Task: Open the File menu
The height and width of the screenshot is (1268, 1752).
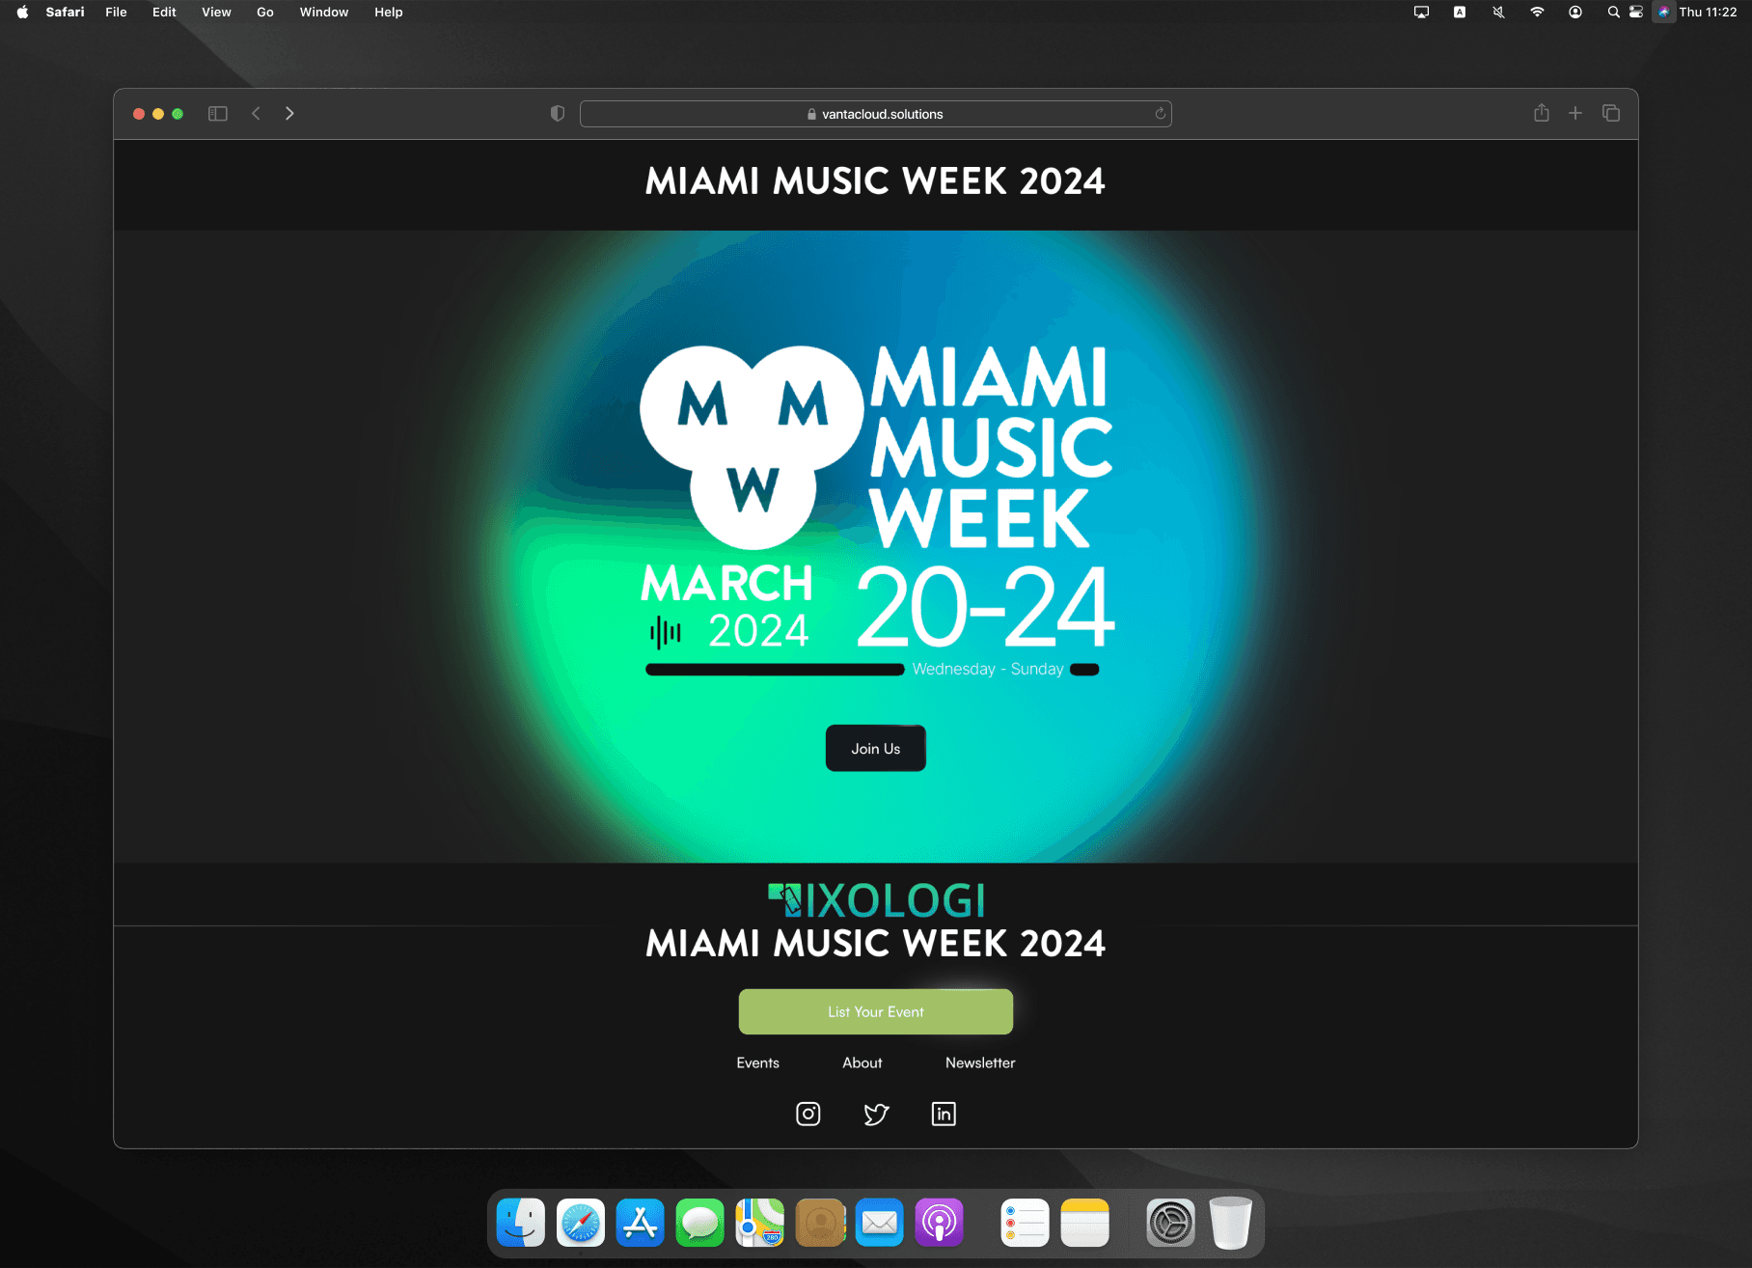Action: 116,13
